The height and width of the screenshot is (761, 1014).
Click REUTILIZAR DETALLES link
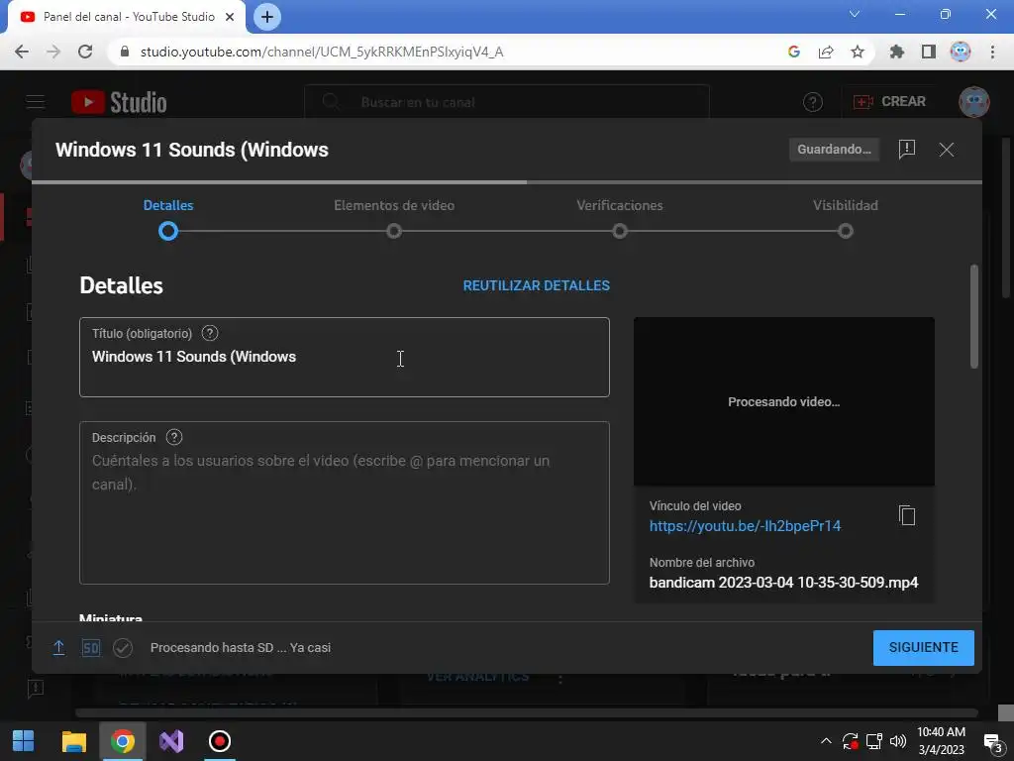536,285
